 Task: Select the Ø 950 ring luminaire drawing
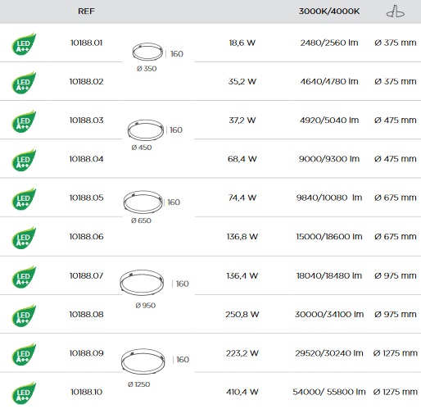(142, 283)
